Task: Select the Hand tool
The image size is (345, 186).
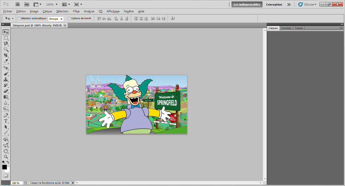Action: coord(6,151)
